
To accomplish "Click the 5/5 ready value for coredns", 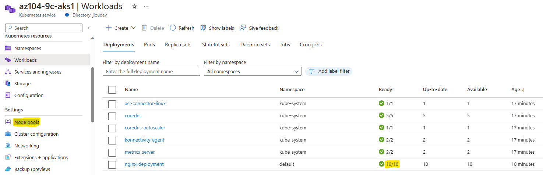I will pyautogui.click(x=390, y=115).
